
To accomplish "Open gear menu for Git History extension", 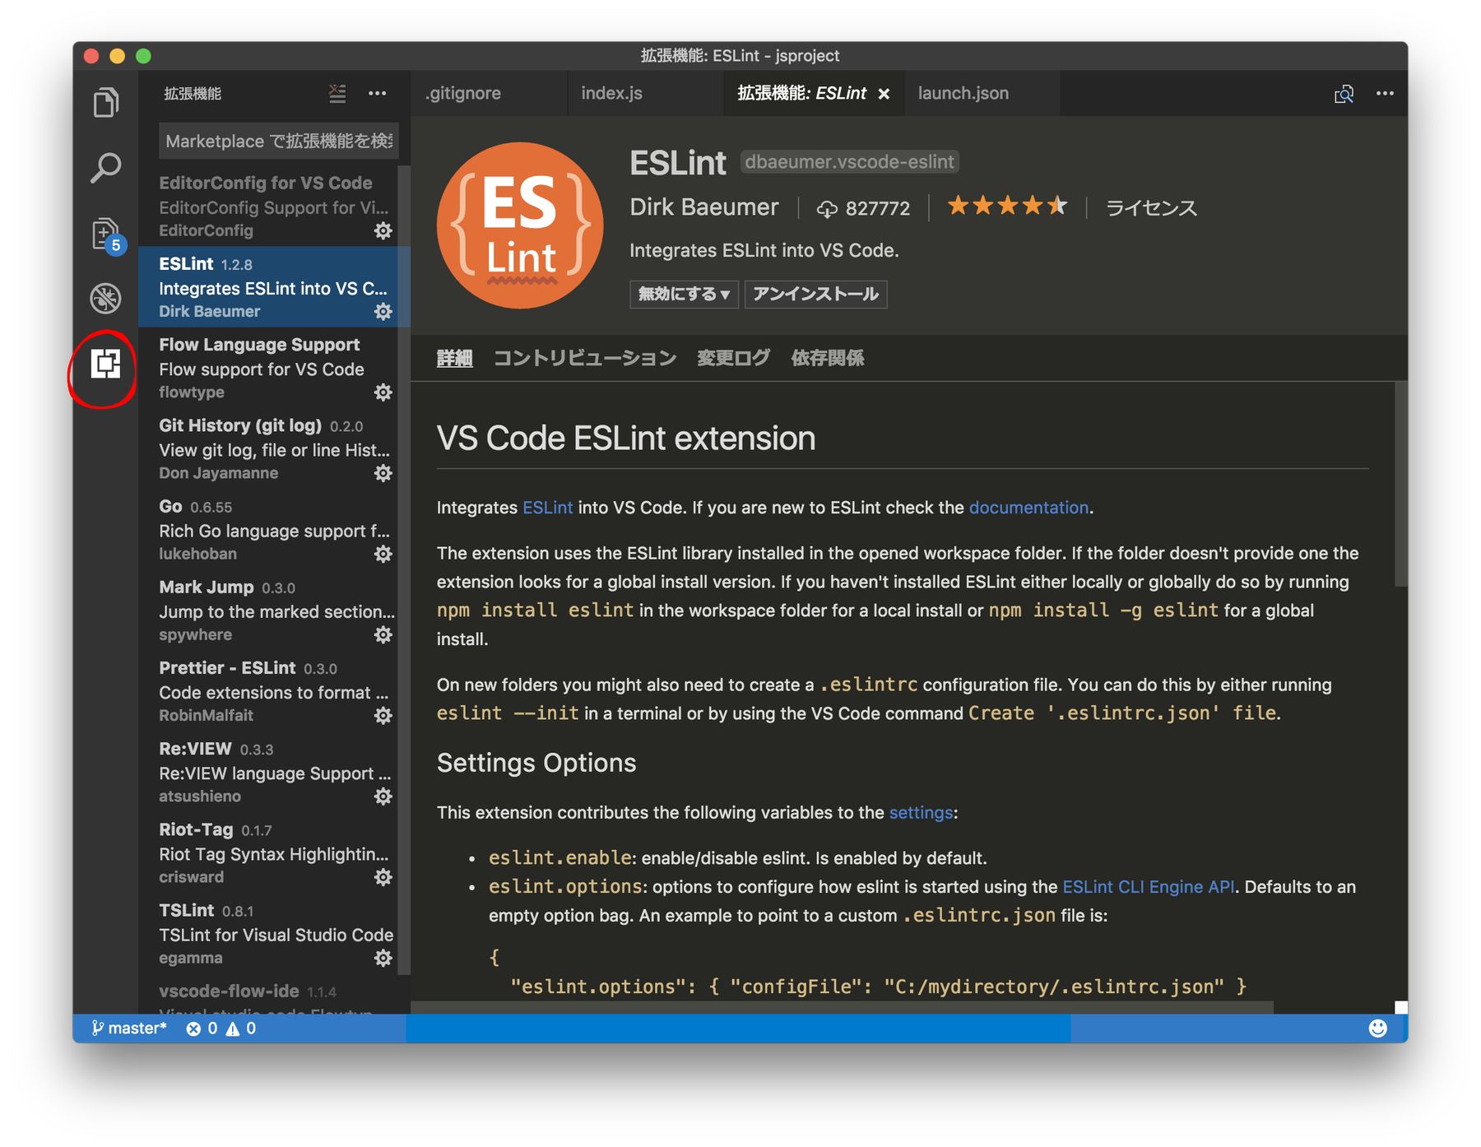I will pos(383,472).
